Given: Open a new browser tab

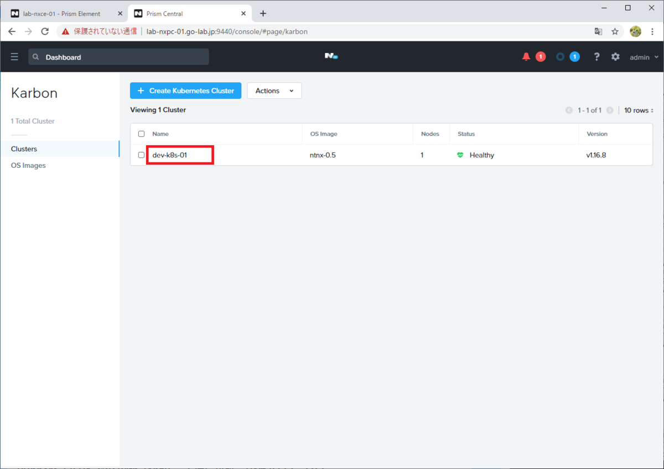Looking at the screenshot, I should click(263, 13).
